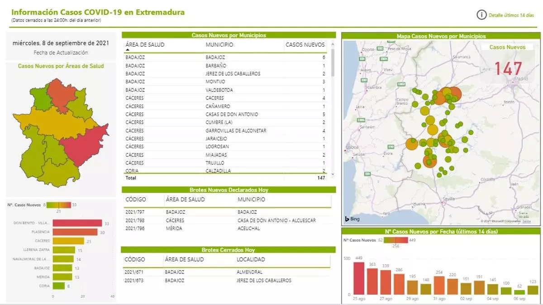Viewport: 543px width, 305px height.
Task: Open the Terms link on the map
Action: 526,221
